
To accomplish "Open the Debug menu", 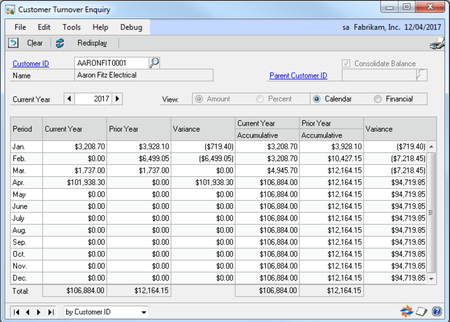I will point(131,27).
